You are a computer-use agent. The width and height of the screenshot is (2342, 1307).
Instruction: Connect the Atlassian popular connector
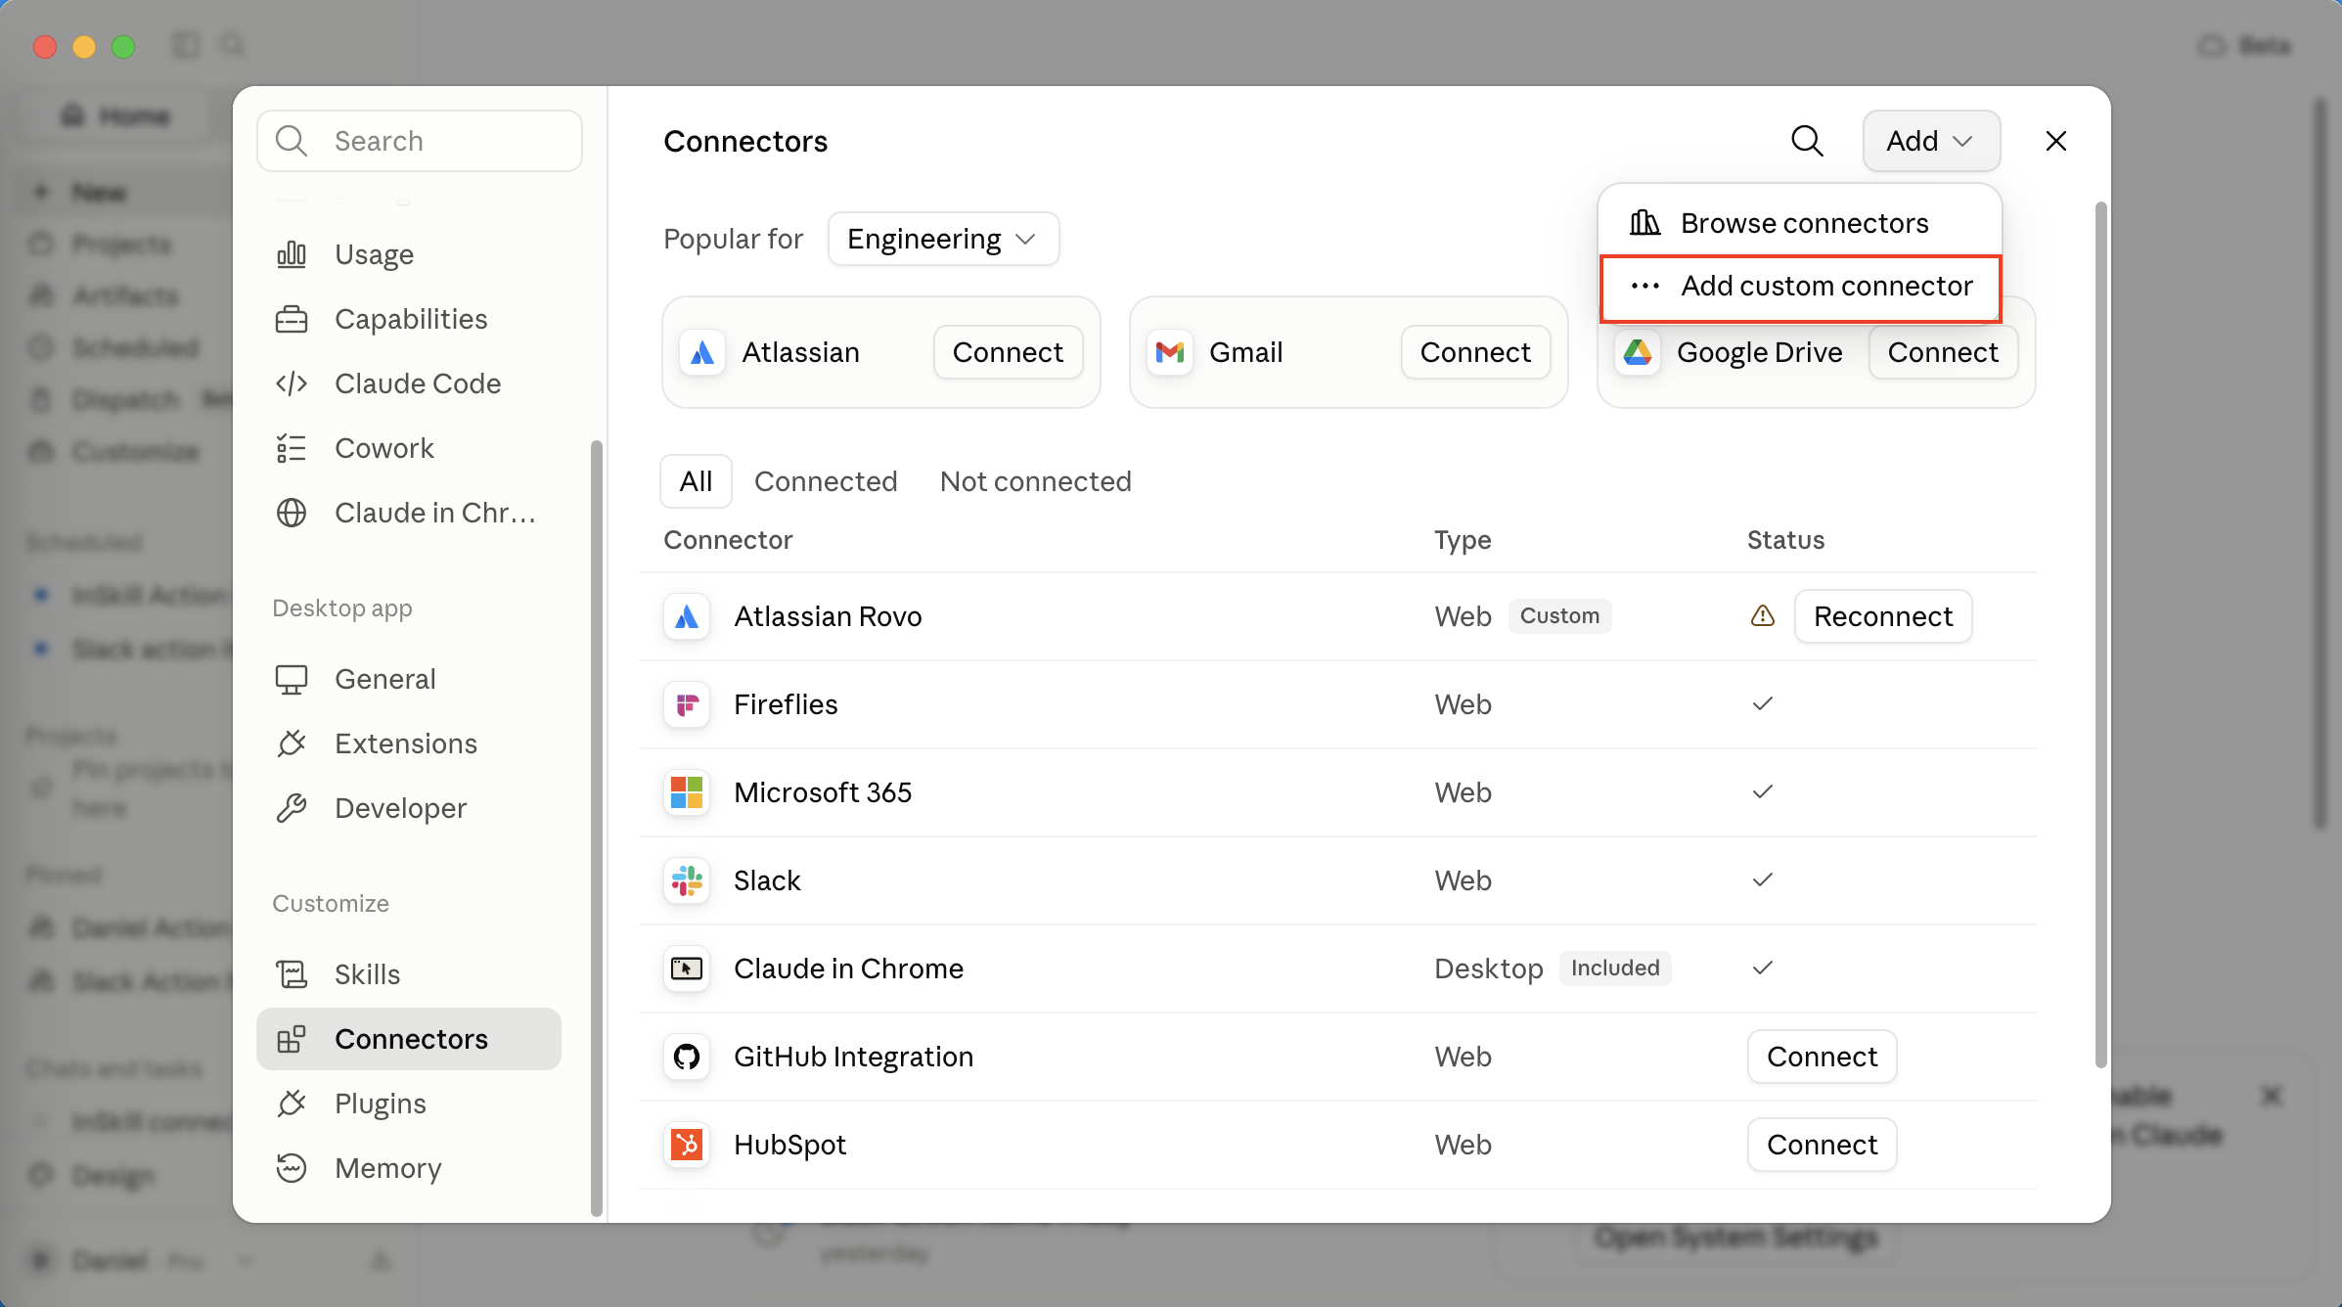(x=1008, y=352)
